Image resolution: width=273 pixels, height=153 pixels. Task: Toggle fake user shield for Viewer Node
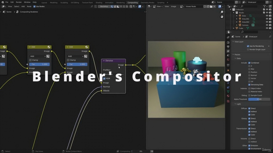[205, 7]
